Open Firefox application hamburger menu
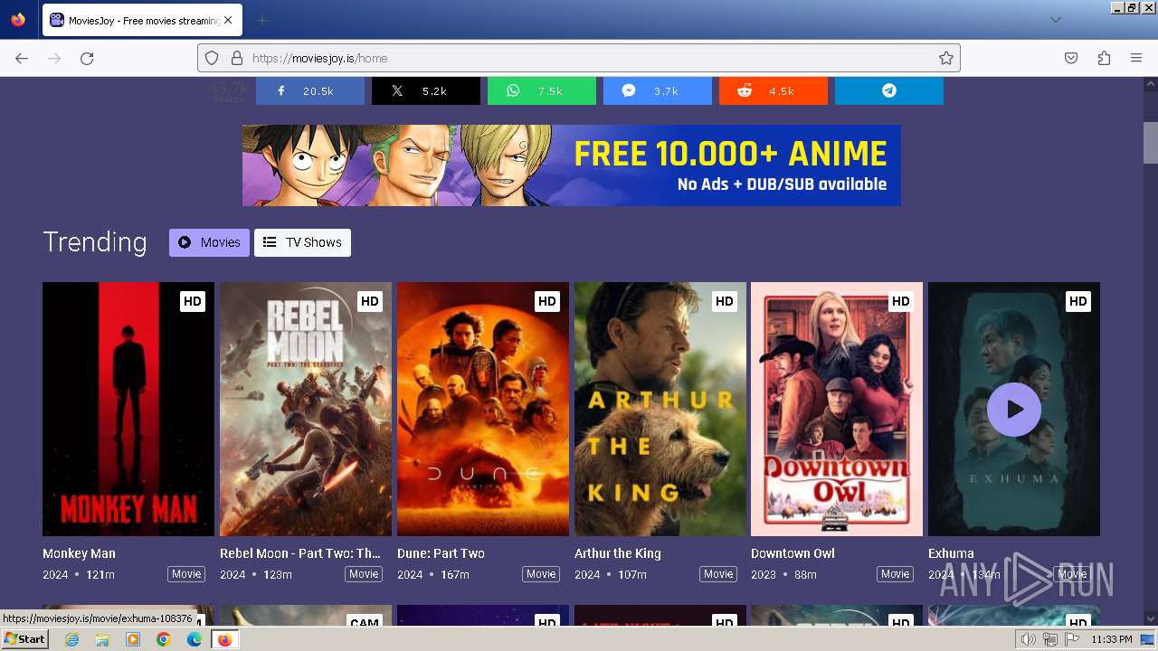The image size is (1158, 651). (1136, 58)
